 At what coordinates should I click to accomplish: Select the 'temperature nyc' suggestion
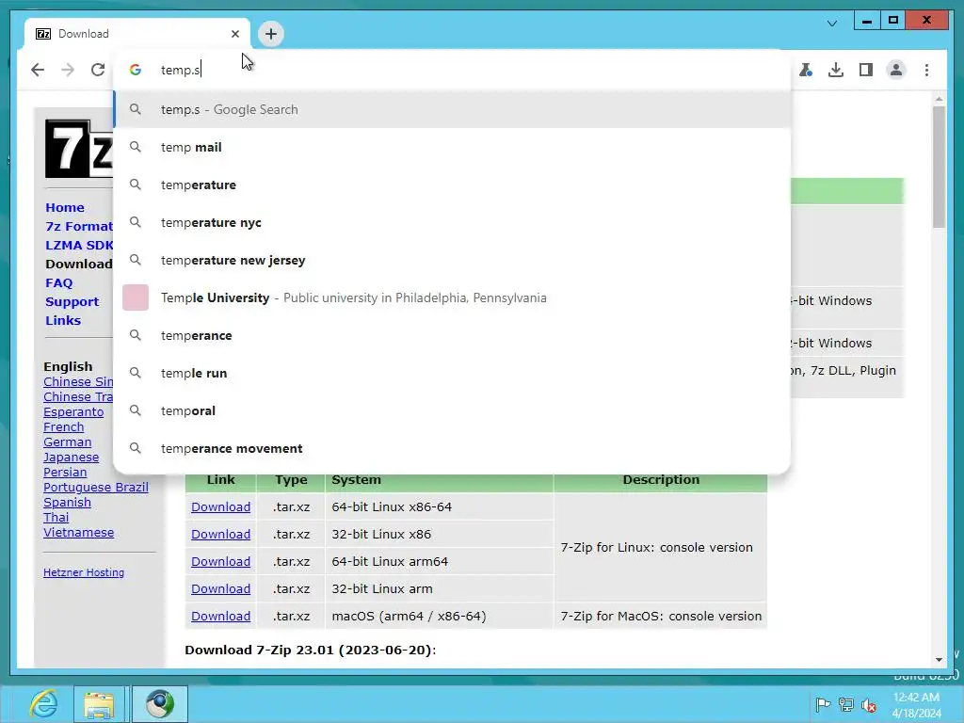pos(452,222)
